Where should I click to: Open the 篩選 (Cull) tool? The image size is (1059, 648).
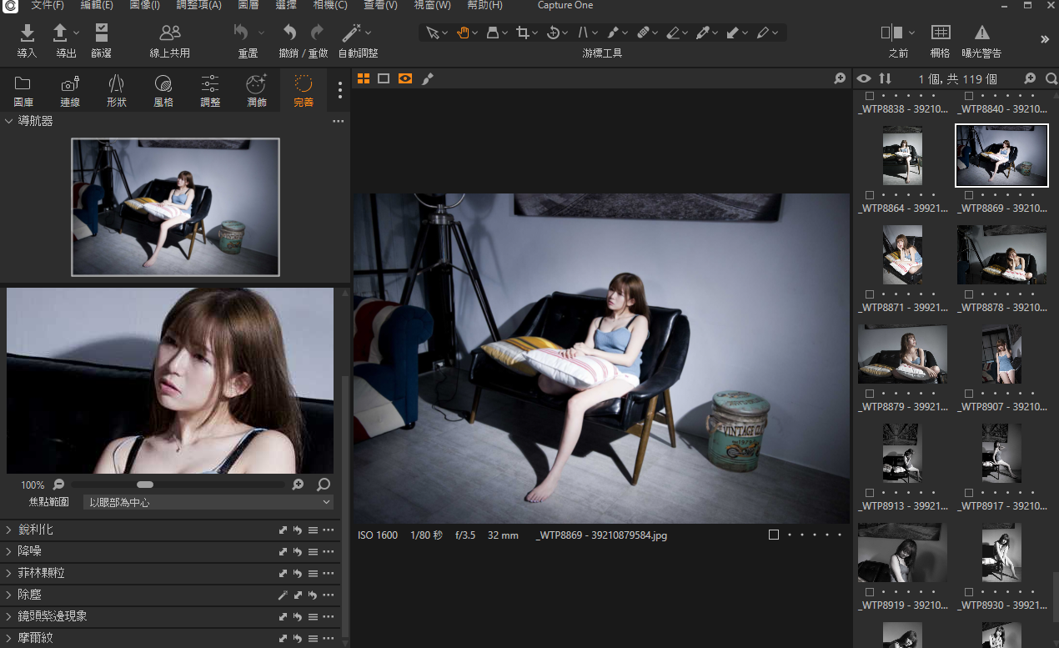(x=101, y=33)
